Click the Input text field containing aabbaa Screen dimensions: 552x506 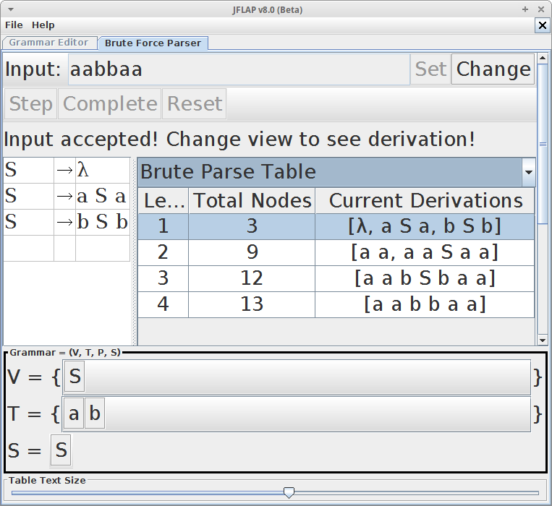(239, 69)
